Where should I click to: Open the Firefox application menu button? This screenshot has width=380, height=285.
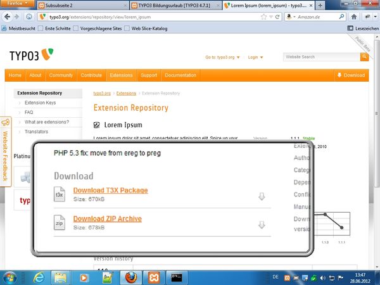click(17, 5)
